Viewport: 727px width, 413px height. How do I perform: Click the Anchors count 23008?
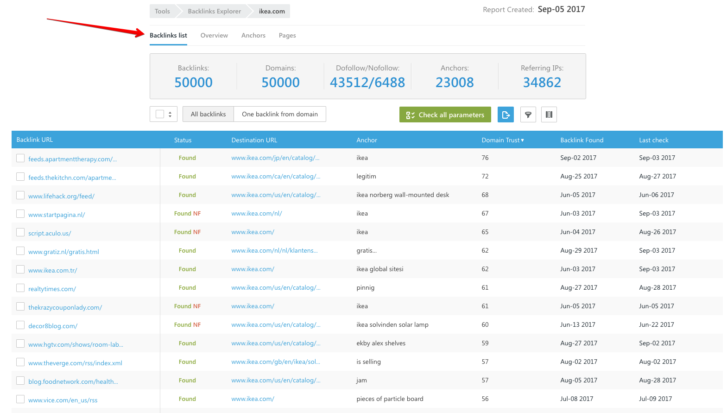tap(455, 83)
